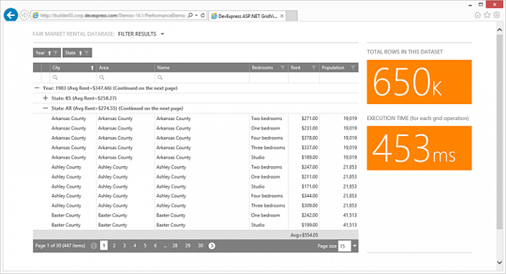Open the address bar dropdown arrow
The height and width of the screenshot is (274, 506).
(x=196, y=15)
